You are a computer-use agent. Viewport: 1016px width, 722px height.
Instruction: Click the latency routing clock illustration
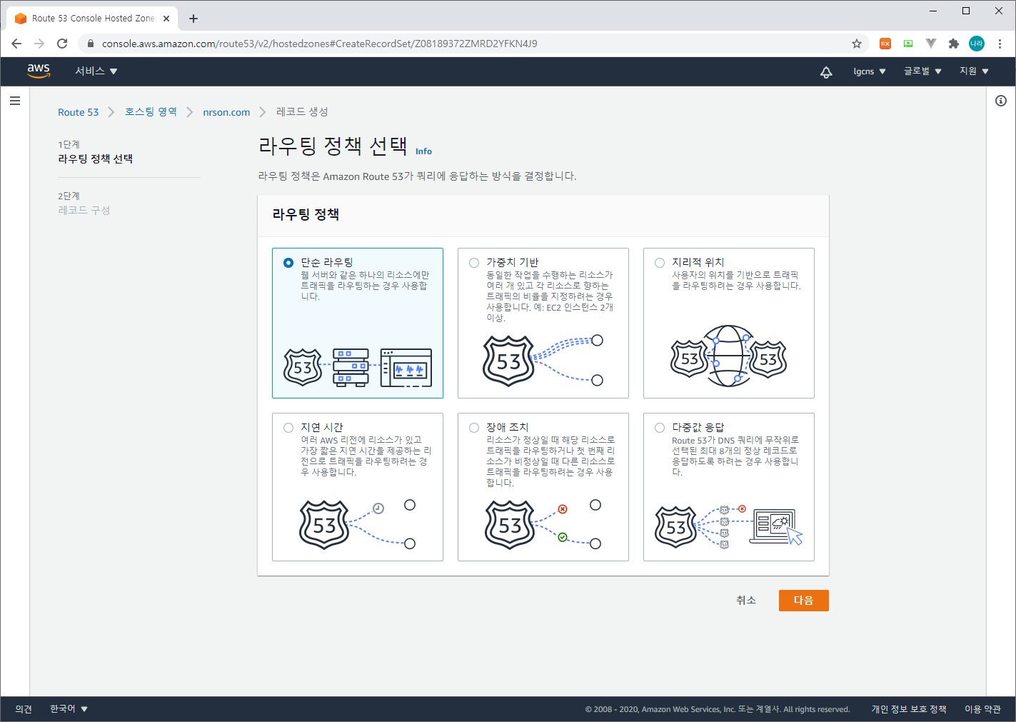(357, 525)
